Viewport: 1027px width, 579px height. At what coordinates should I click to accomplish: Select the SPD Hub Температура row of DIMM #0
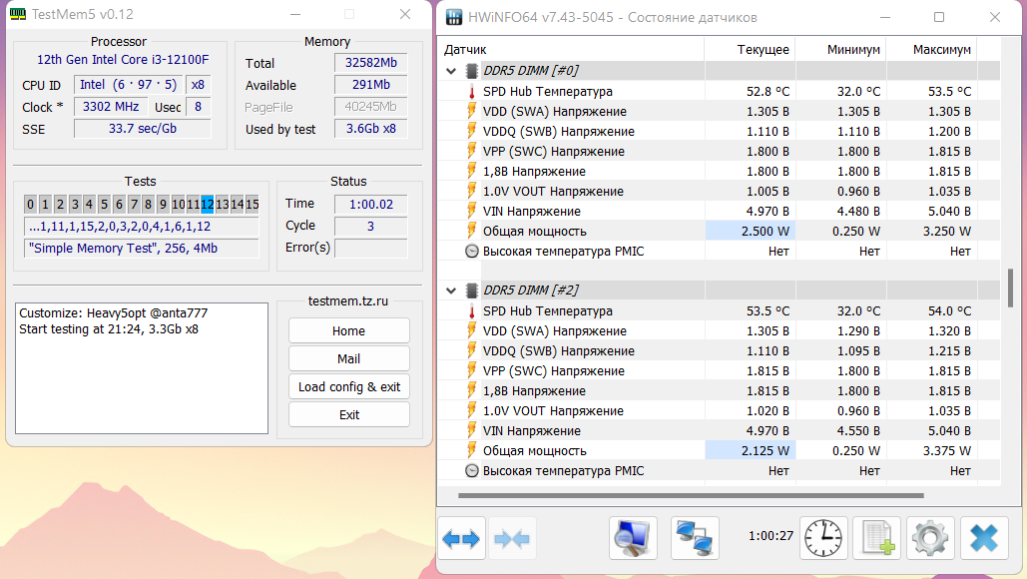[719, 91]
